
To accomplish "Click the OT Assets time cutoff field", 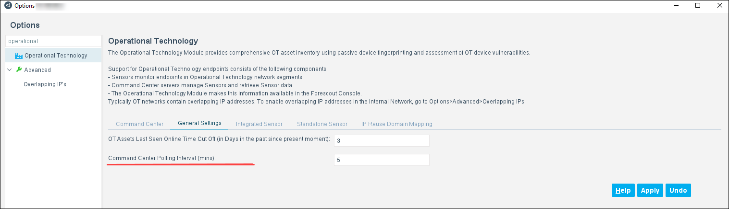I will click(x=382, y=141).
